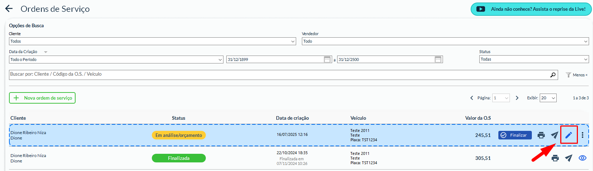Send the finalized order via paper plane icon
This screenshot has width=593, height=171.
coord(569,158)
